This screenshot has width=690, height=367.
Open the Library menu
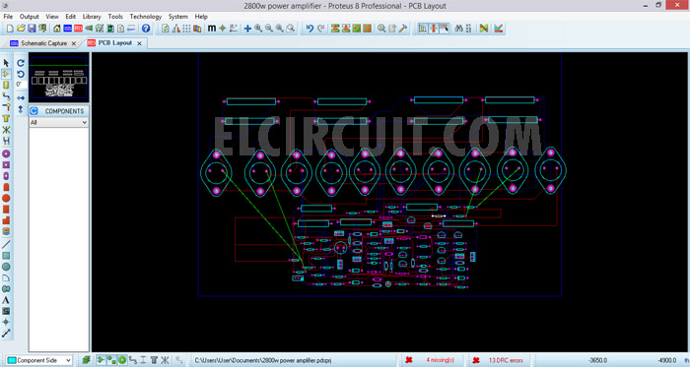pos(92,17)
